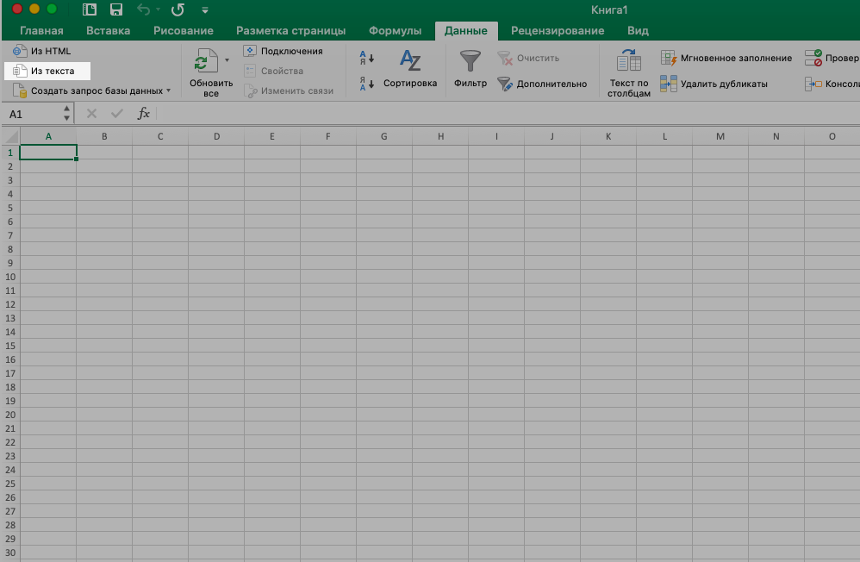Click the save icon in title bar
Image resolution: width=860 pixels, height=562 pixels.
click(115, 9)
